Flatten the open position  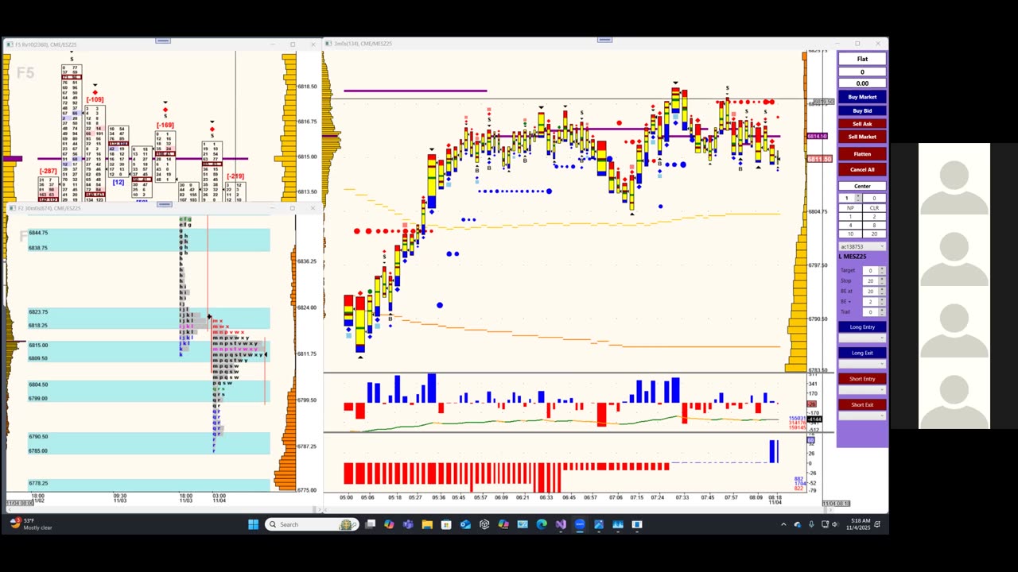tap(862, 154)
